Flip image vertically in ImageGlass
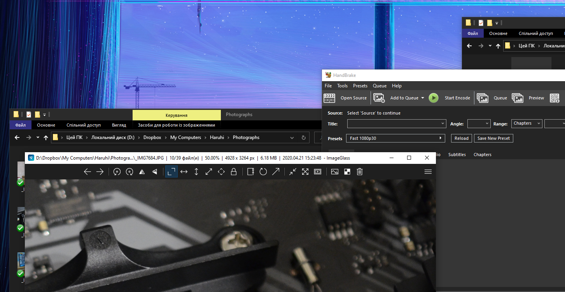 tap(154, 172)
